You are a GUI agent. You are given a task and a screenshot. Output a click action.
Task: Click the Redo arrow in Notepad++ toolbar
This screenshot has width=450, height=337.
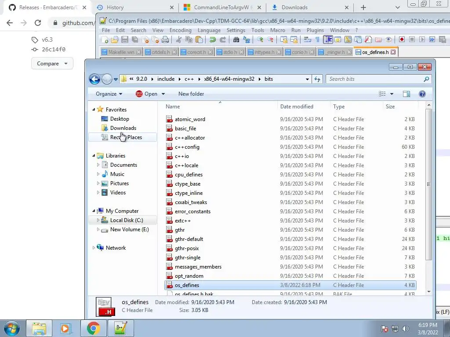[222, 39]
